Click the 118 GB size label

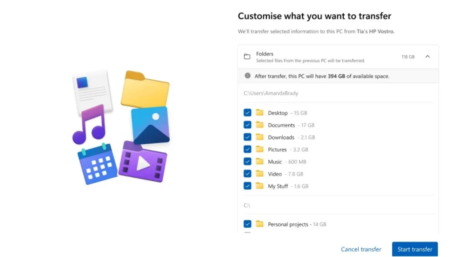(x=408, y=57)
